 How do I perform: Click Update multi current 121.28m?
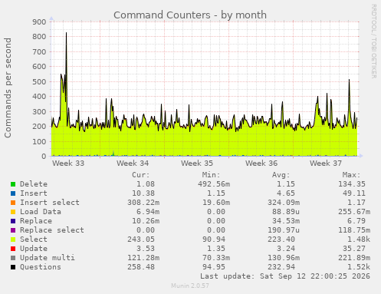tap(143, 258)
